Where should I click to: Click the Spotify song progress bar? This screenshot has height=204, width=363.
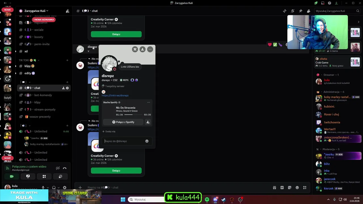[x=133, y=115]
